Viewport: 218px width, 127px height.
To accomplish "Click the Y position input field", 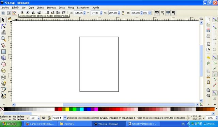I will pos(95,13).
